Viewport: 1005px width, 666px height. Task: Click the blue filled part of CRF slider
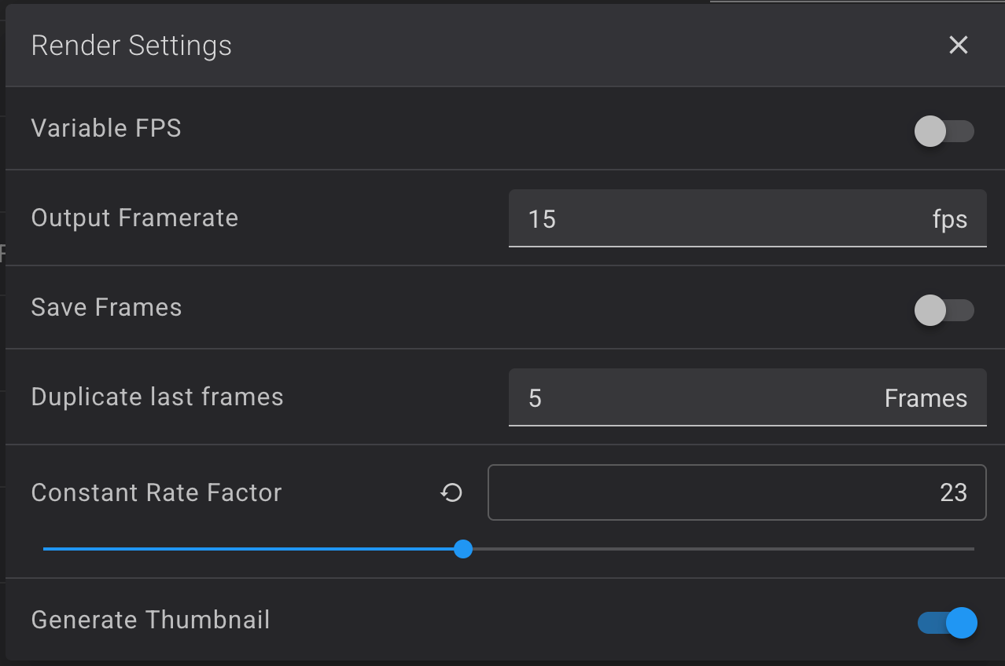click(x=252, y=549)
